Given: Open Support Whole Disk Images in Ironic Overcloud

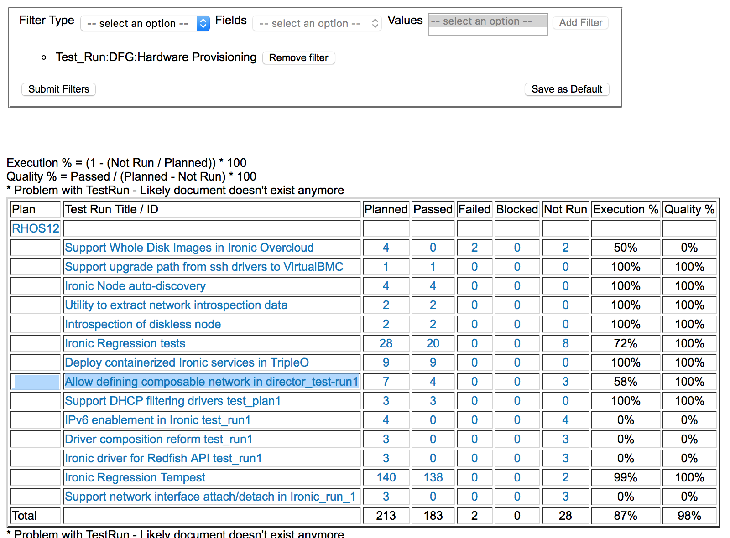Looking at the screenshot, I should [x=189, y=248].
